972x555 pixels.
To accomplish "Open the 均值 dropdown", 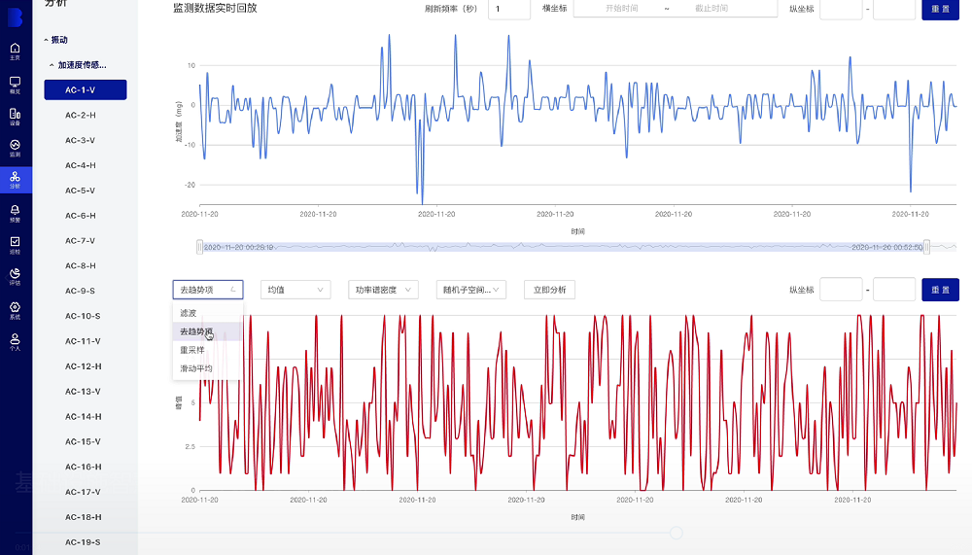I will click(297, 290).
